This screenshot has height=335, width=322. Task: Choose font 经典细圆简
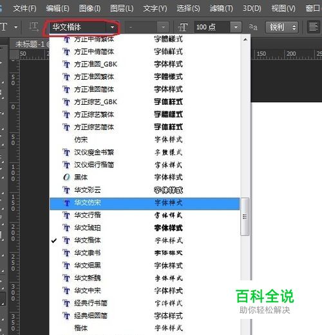[x=144, y=316]
